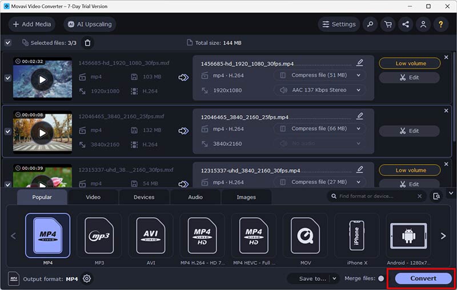Viewport: 457px width, 290px height.
Task: Choose MP4 H.264 HD 720 preset
Action: (202, 236)
